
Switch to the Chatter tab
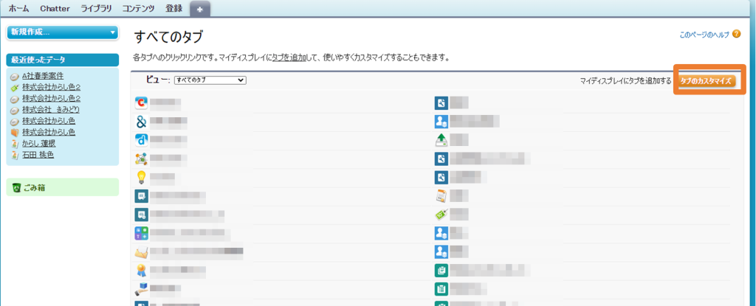coord(55,8)
